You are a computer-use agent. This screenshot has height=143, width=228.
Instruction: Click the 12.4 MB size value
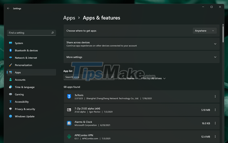[206, 137]
